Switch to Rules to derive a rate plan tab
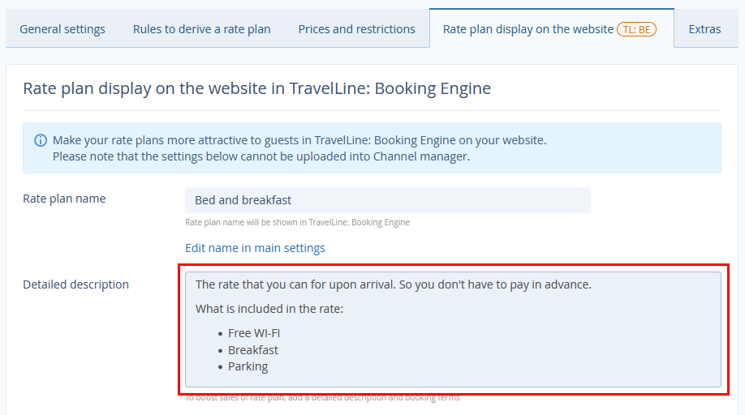The width and height of the screenshot is (745, 415). 202,29
